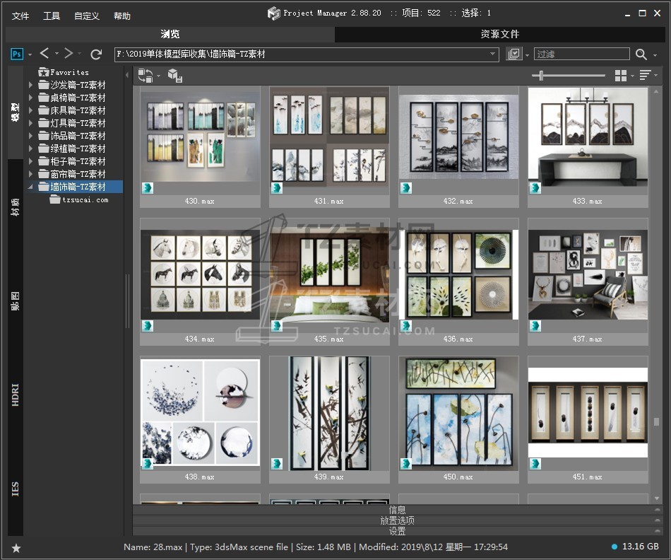
Task: Click the 过滤 filter input field
Action: pos(581,54)
